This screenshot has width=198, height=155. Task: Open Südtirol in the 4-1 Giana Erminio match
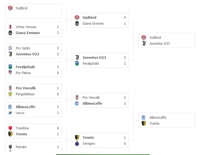[89, 17]
